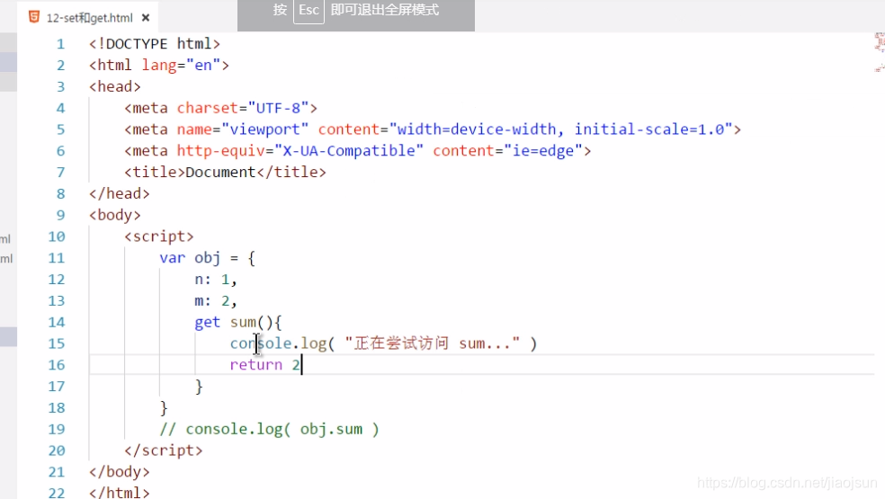Click the n: 1 property line
885x499 pixels.
pos(216,280)
